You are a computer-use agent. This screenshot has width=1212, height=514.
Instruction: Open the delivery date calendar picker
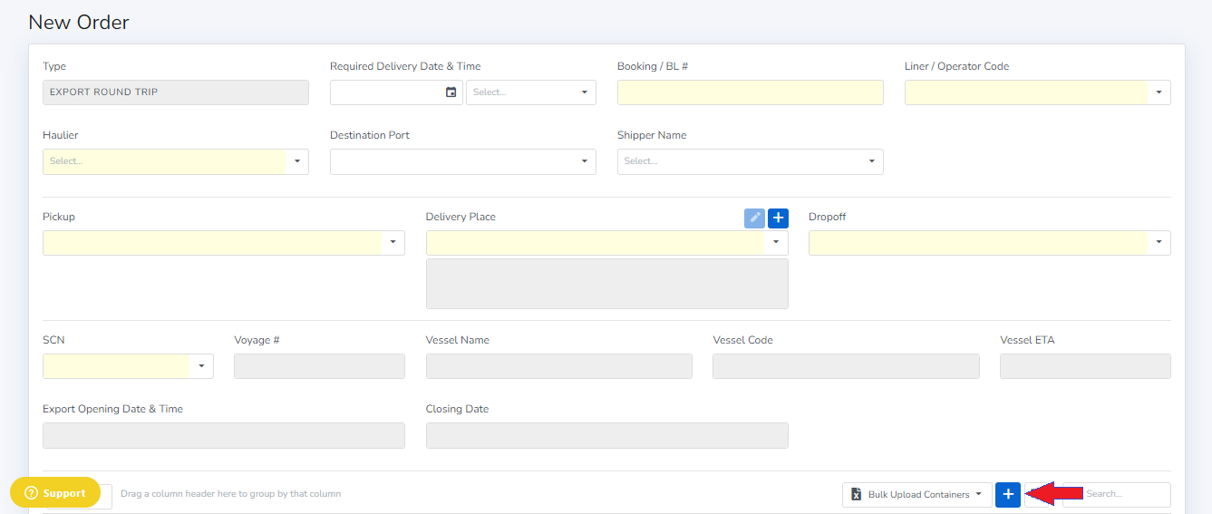(451, 92)
